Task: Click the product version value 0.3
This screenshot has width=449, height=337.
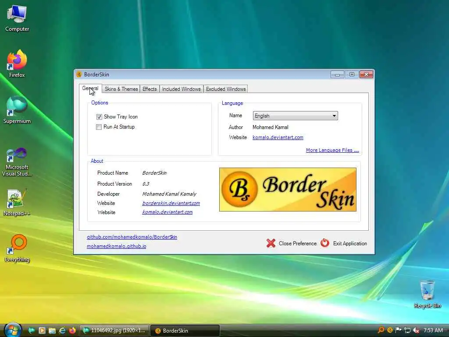Action: point(146,184)
